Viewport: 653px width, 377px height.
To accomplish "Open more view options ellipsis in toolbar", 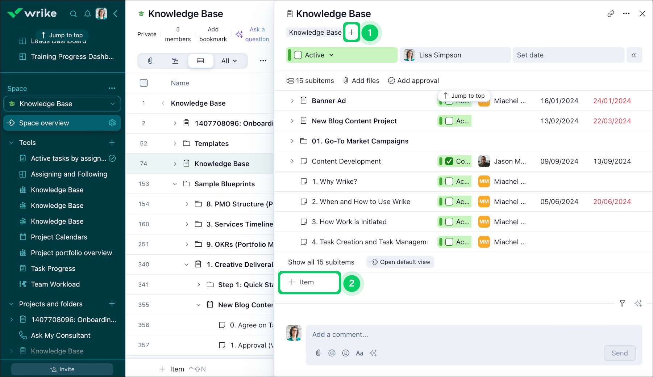I will (263, 61).
